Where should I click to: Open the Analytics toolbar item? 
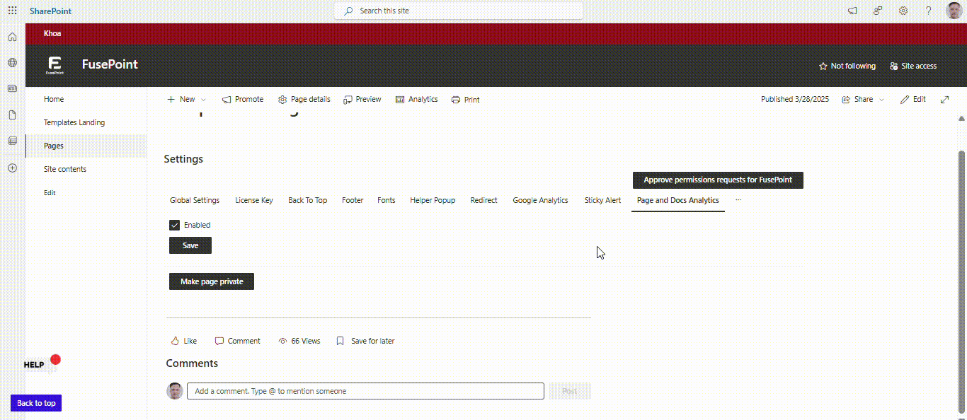point(416,100)
